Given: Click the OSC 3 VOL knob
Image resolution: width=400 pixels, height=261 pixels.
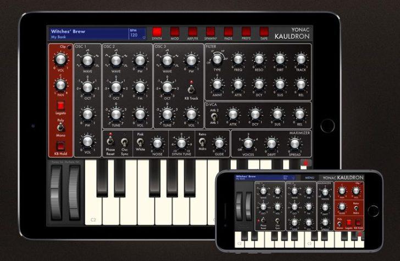Looking at the screenshot, I should [191, 115].
